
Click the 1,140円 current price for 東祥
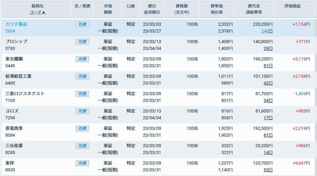coord(225,170)
